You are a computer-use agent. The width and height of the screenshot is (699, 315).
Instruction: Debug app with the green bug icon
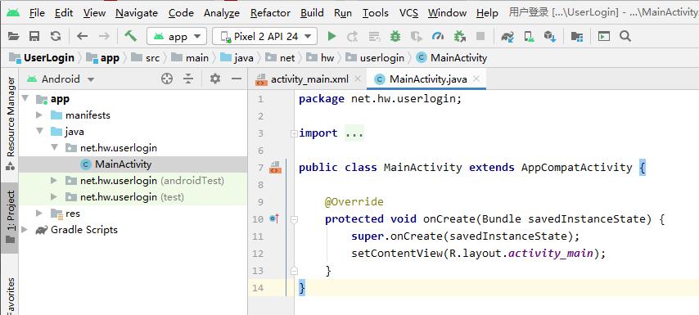pos(395,37)
